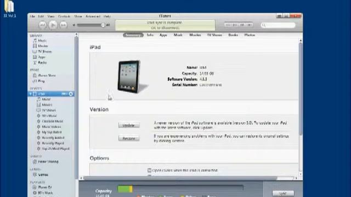Open the View menu

click(x=51, y=16)
